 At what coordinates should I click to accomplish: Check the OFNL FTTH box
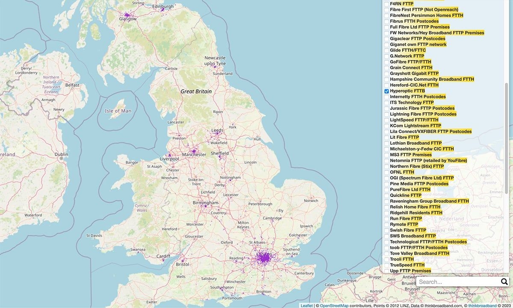(x=386, y=172)
